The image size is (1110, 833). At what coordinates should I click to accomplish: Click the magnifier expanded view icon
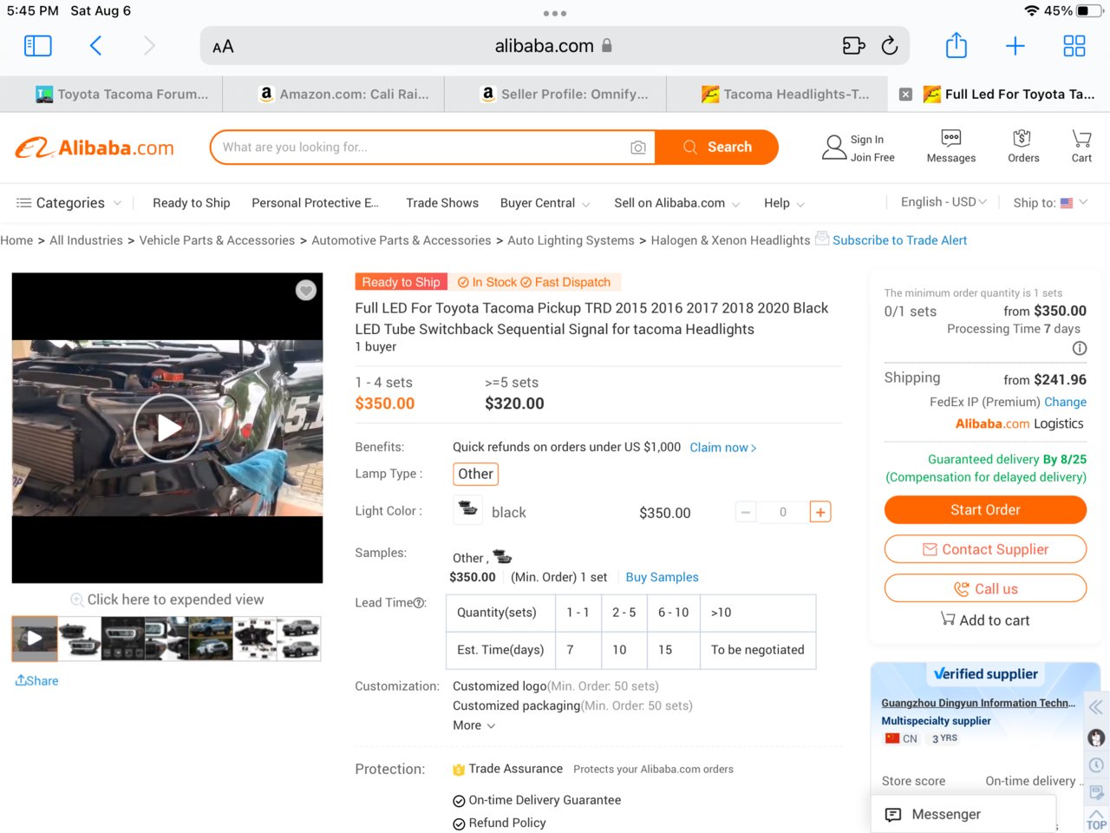pyautogui.click(x=77, y=600)
